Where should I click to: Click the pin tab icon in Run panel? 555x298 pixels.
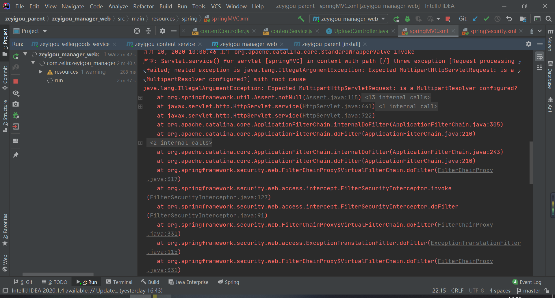16,155
